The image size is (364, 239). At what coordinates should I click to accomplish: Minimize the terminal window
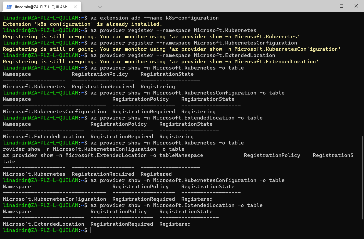click(326, 6)
